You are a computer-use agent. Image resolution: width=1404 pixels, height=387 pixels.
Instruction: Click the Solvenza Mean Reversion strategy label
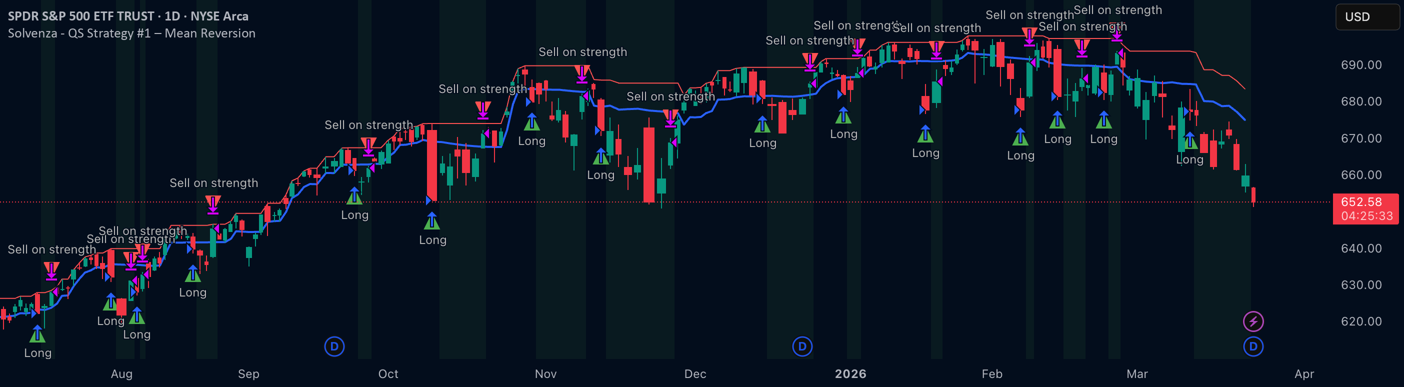[x=131, y=33]
